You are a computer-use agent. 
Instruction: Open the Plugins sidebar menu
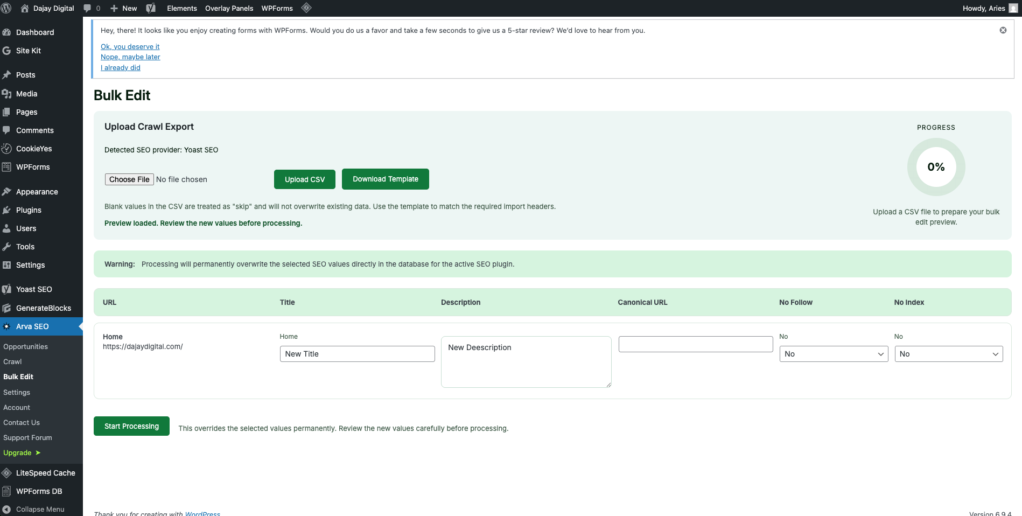tap(29, 210)
